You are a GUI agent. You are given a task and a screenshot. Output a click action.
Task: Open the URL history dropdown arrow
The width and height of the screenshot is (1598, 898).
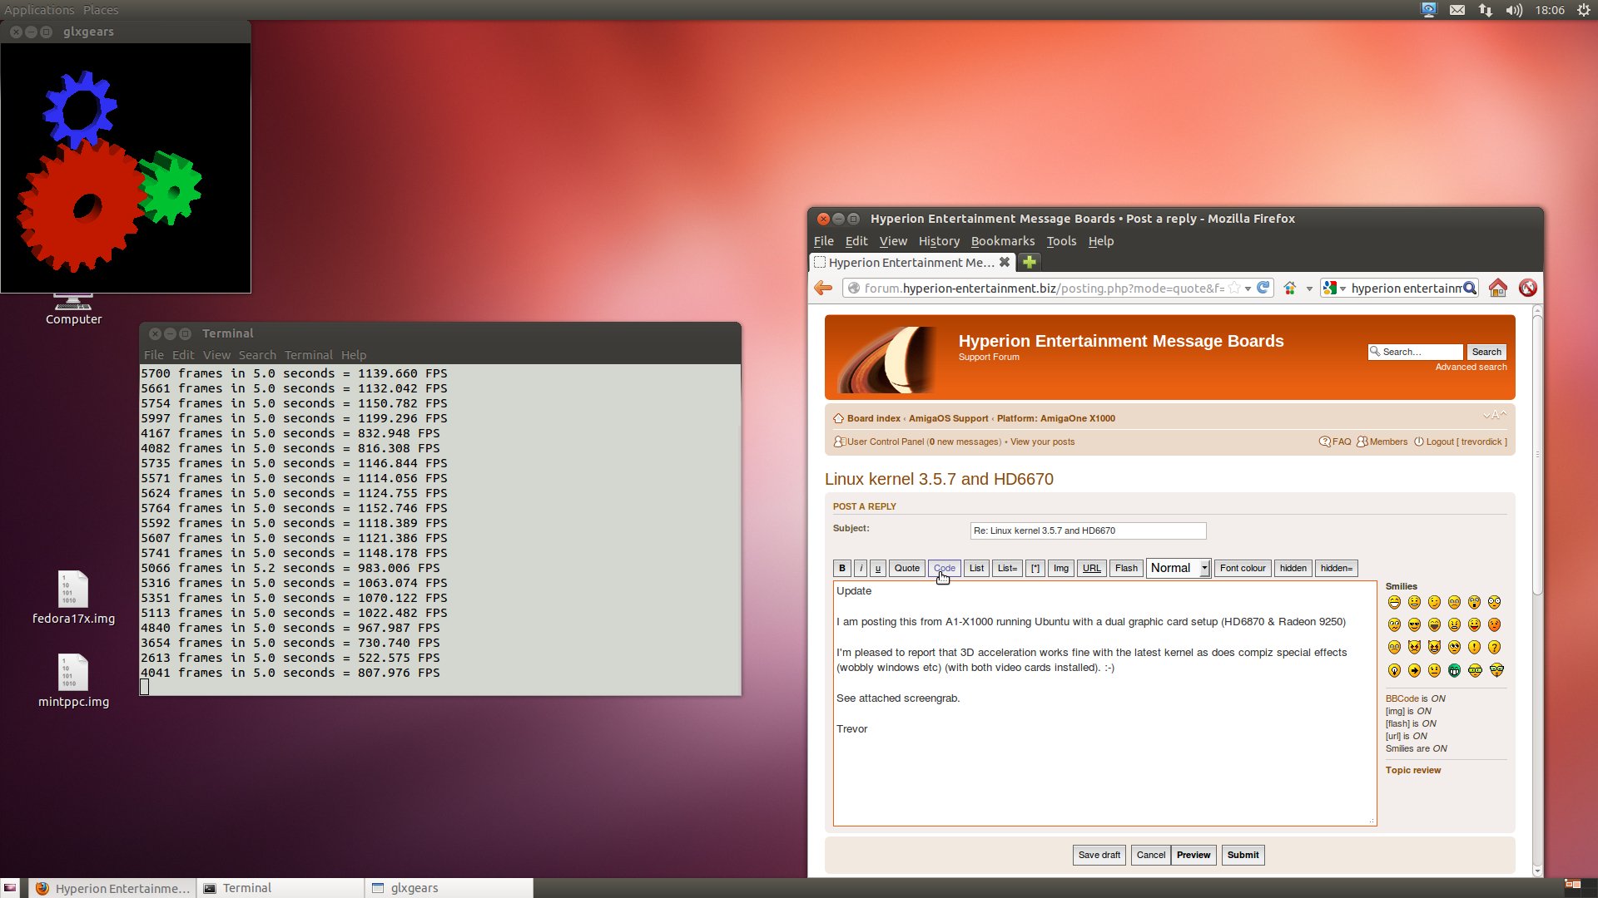point(1248,289)
